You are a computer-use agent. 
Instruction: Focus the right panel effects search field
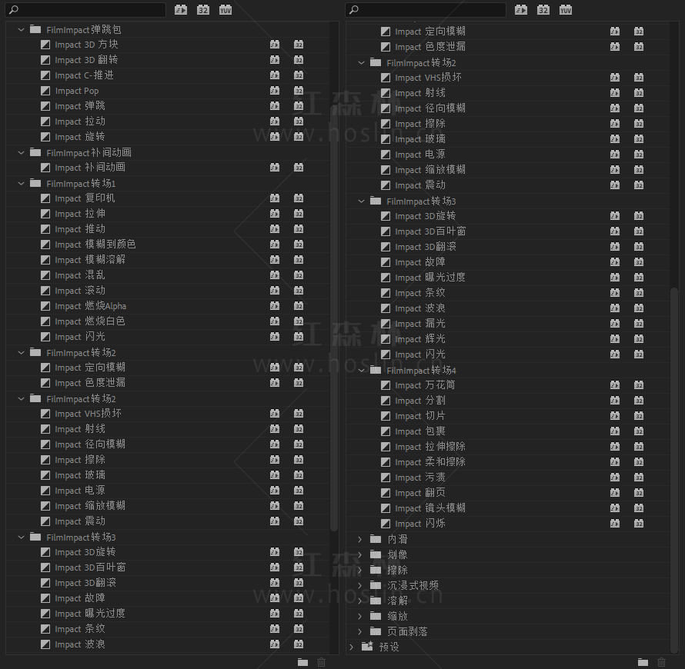426,9
